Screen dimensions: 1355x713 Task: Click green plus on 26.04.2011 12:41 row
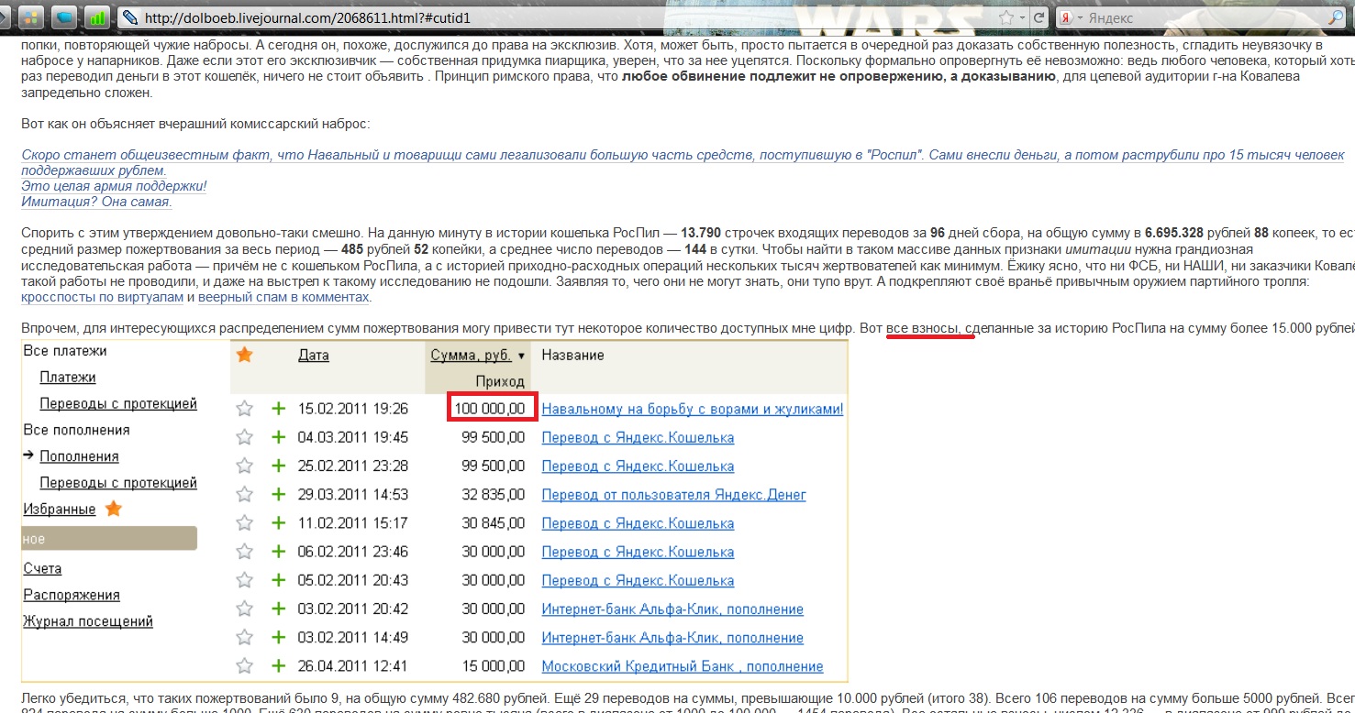coord(278,665)
